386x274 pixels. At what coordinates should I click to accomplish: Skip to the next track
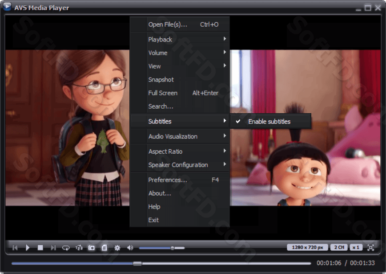coord(53,248)
